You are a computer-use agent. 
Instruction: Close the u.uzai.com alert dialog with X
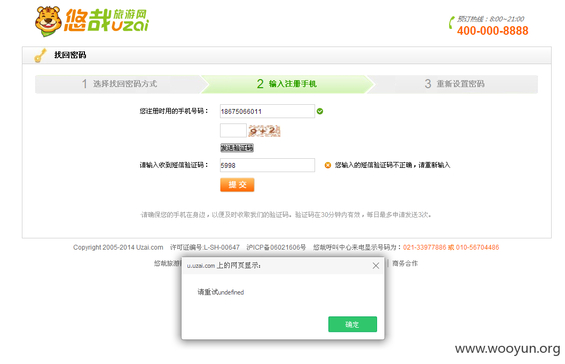[x=376, y=266]
